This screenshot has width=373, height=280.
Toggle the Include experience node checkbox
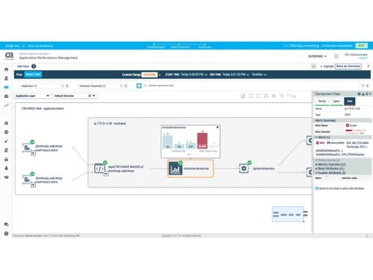tap(145, 86)
